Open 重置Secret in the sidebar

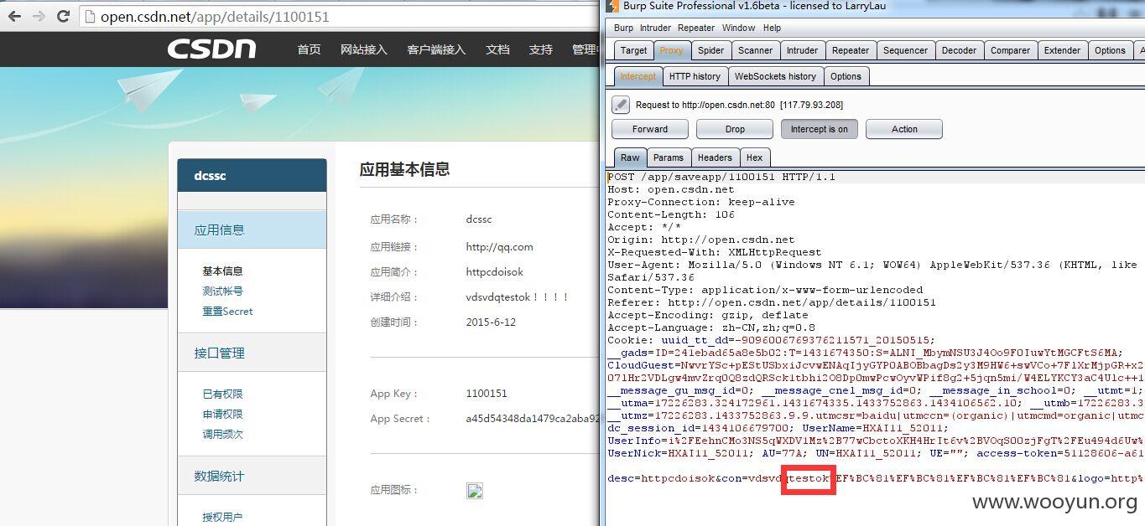point(227,311)
